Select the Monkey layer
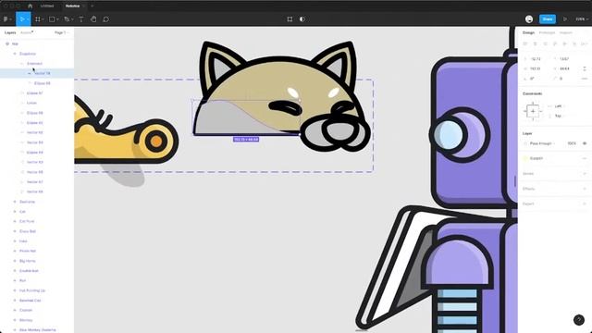The height and width of the screenshot is (333, 592). pyautogui.click(x=26, y=320)
